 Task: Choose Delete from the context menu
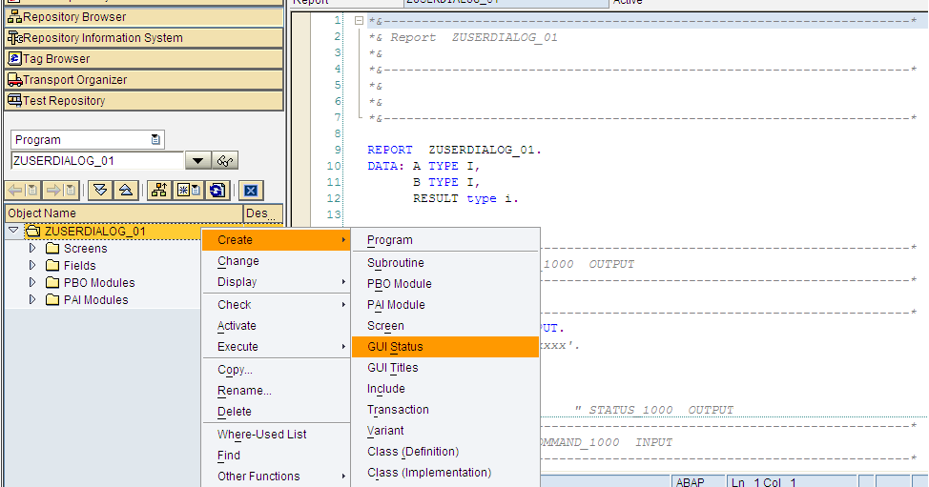[x=276, y=412]
